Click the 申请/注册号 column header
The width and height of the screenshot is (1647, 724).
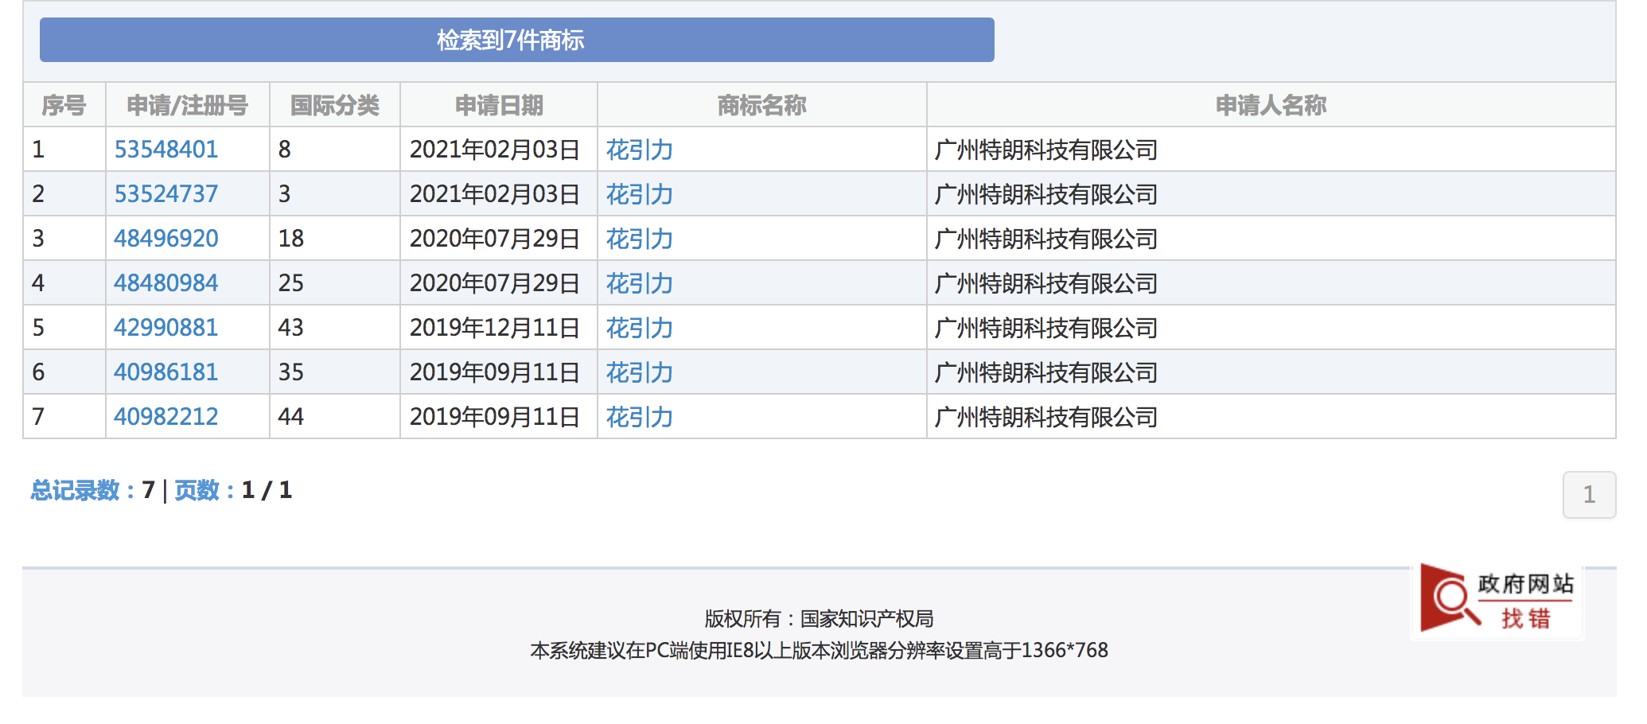(188, 105)
